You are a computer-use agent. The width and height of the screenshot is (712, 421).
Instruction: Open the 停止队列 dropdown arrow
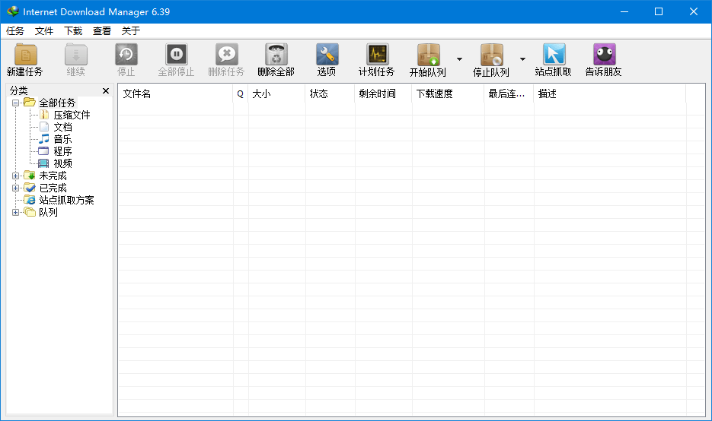point(522,59)
